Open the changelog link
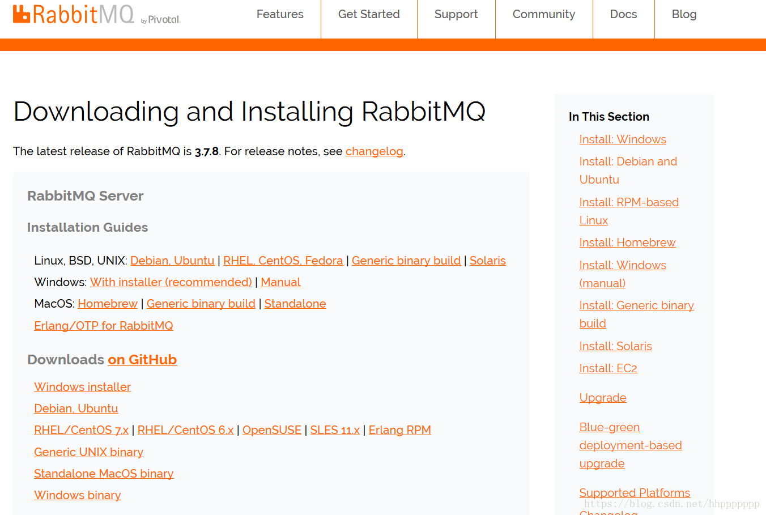 (375, 151)
